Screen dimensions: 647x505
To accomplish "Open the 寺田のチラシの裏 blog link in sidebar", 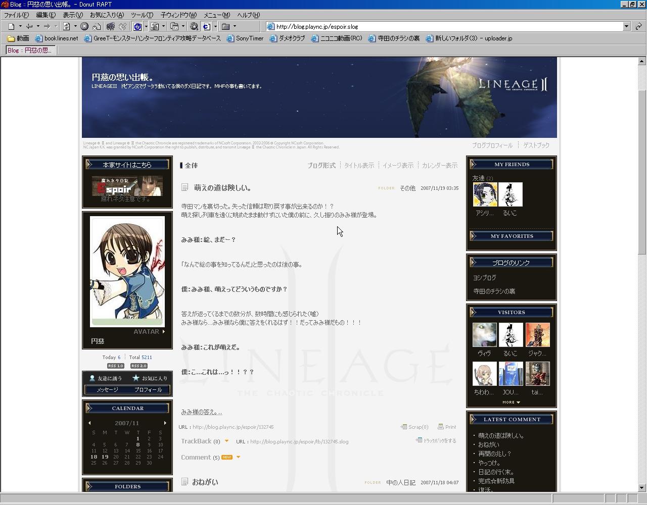I will [494, 291].
